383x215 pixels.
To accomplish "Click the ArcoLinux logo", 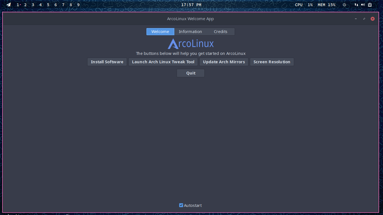I will [191, 44].
